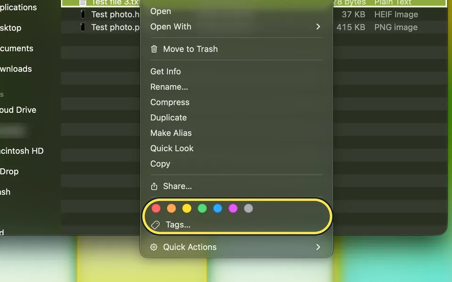Screen dimensions: 452x282
Task: Select Move to Trash menu entry
Action: tap(236, 49)
